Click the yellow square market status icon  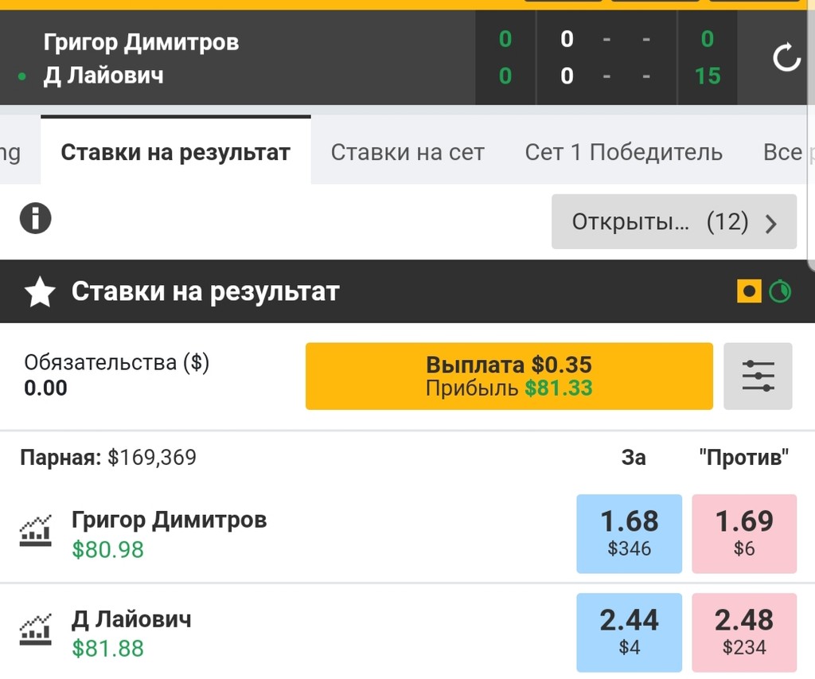pos(749,292)
